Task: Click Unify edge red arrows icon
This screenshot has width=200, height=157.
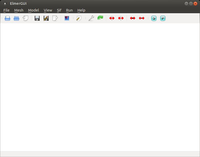Action: 142,18
